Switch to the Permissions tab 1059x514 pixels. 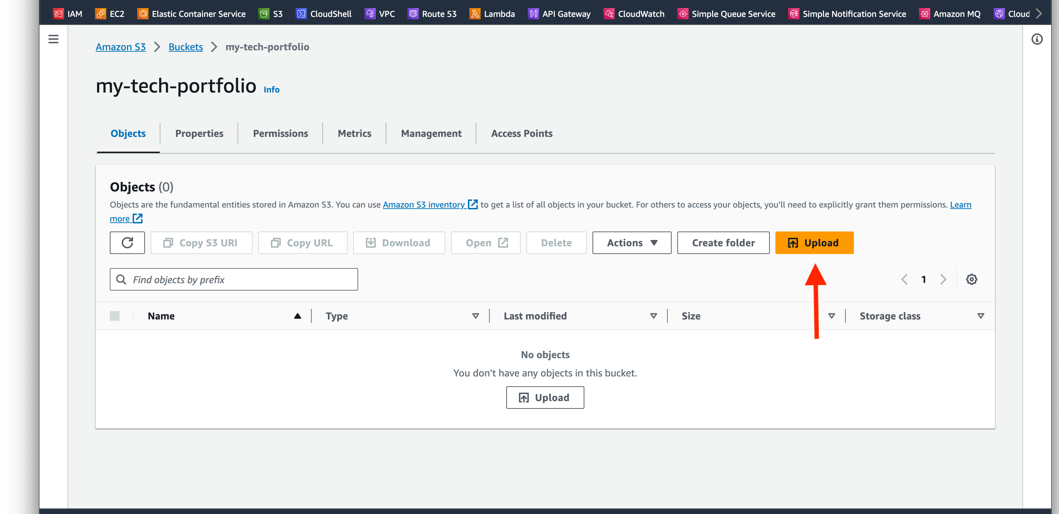[x=280, y=133]
